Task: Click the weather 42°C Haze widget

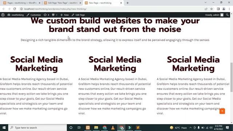Action: click(178, 128)
